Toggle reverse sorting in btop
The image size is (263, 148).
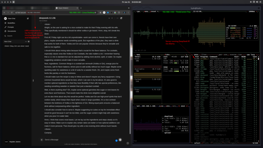pos(233,55)
